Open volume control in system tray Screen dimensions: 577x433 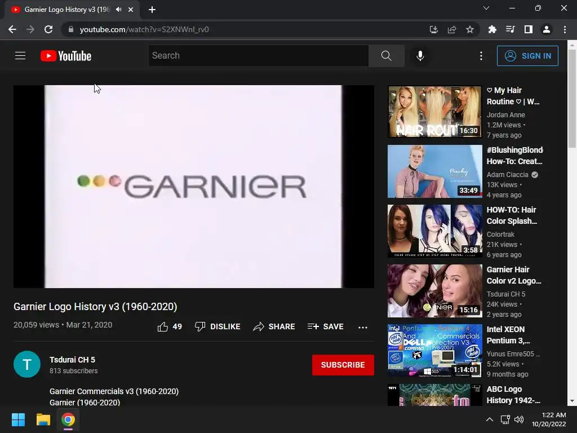519,419
